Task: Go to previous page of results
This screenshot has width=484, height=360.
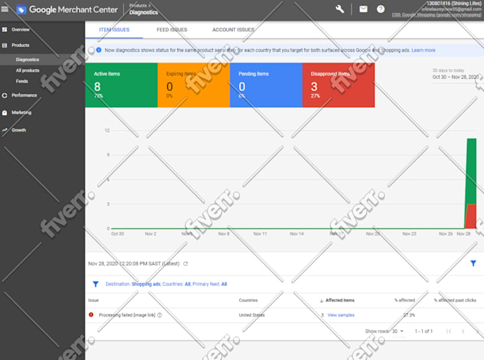Action: [x=463, y=332]
